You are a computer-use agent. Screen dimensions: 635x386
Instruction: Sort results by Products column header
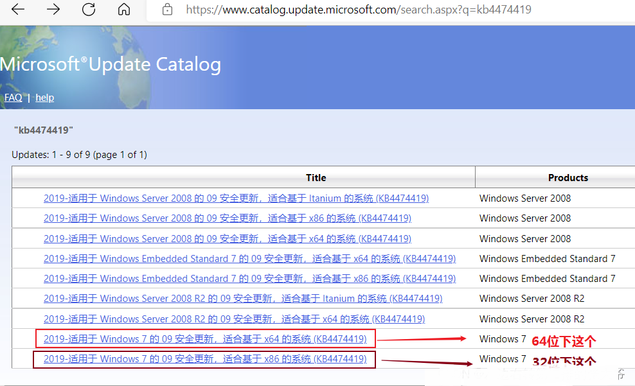click(568, 177)
